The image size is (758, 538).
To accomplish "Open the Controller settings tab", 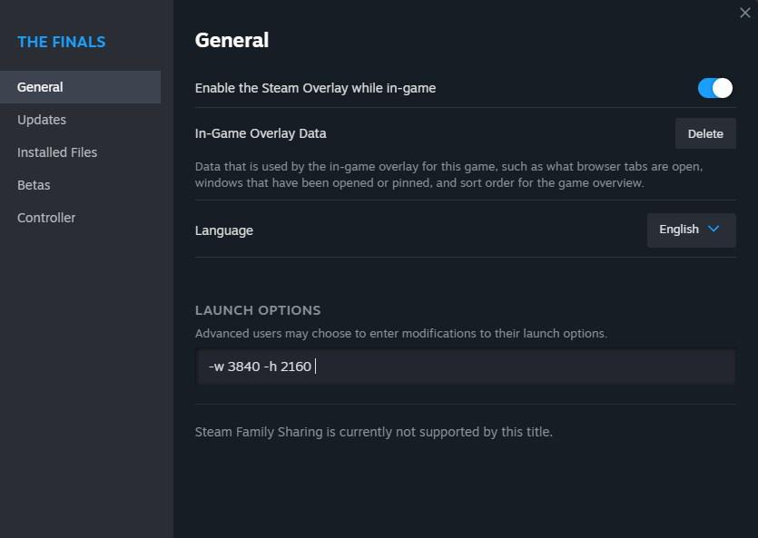I will (x=46, y=218).
